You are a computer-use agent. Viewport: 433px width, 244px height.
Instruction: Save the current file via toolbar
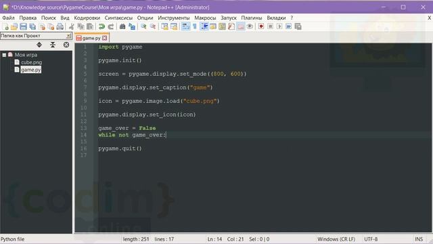coord(23,26)
